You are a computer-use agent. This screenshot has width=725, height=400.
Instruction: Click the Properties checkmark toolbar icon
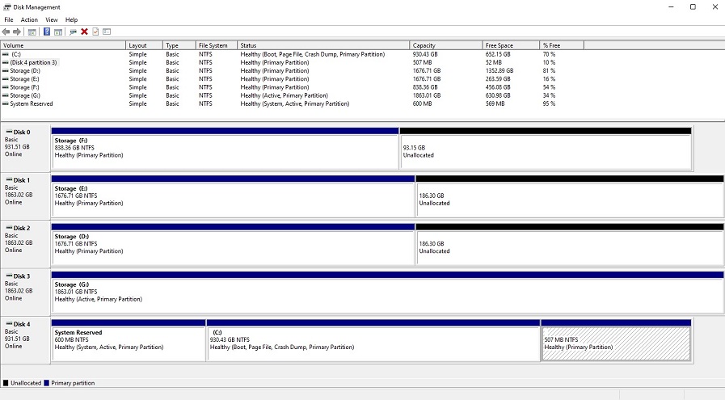[95, 32]
